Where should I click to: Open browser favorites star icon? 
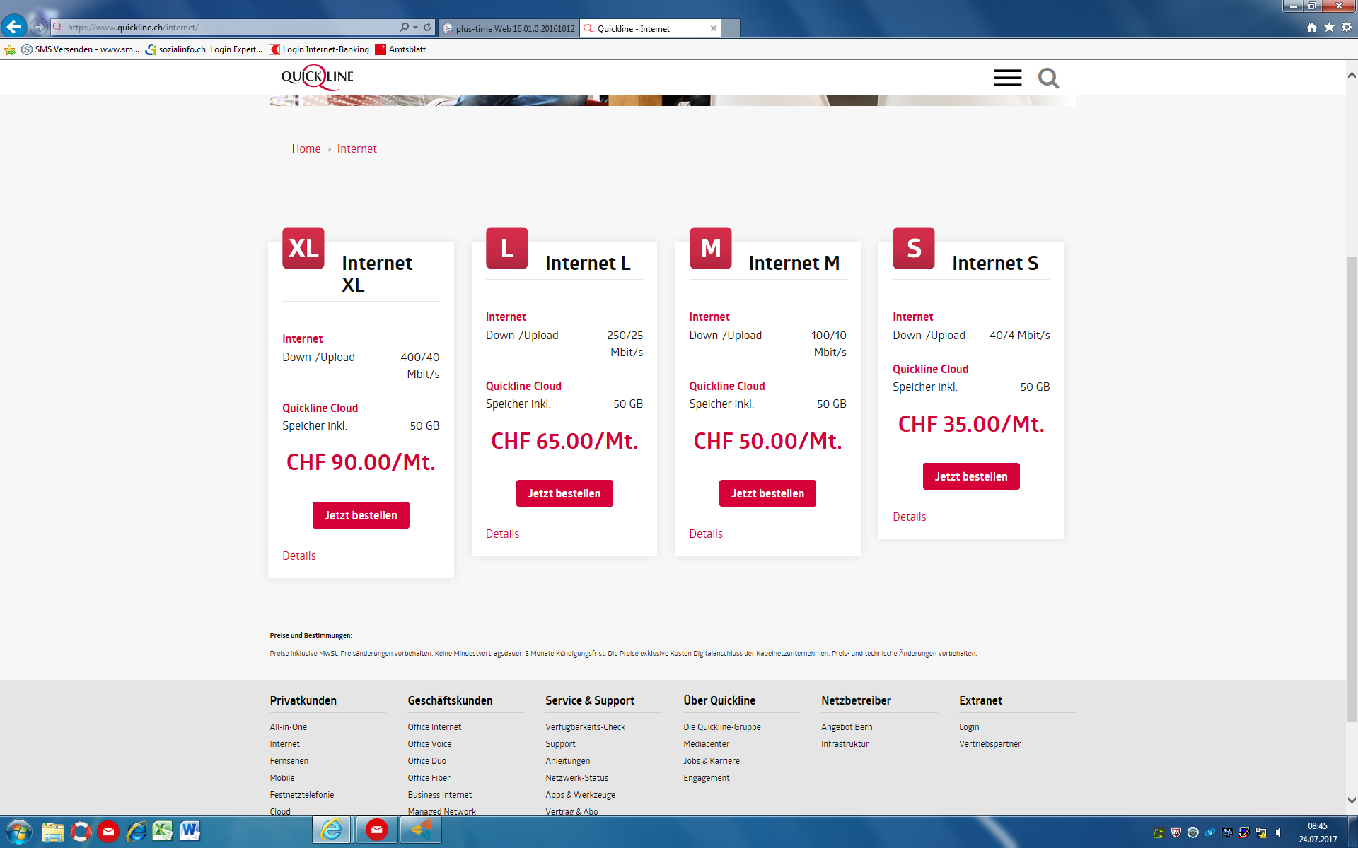tap(1329, 27)
